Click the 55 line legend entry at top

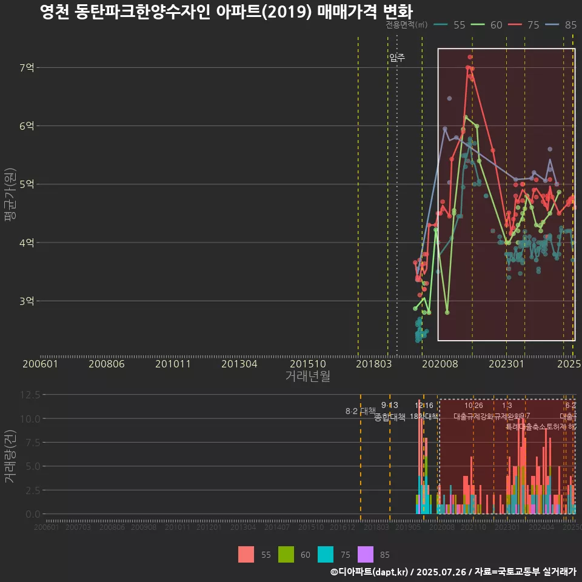pos(449,25)
